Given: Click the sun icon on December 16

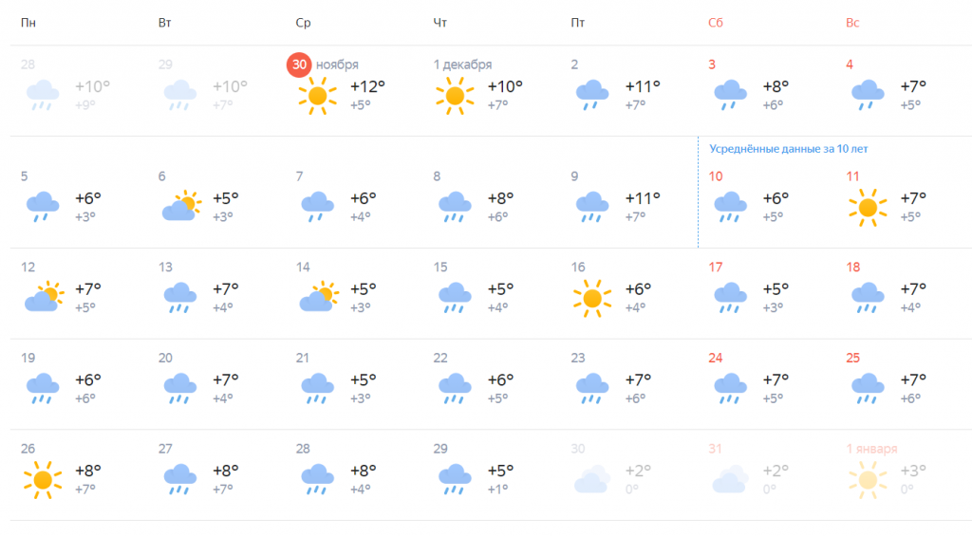Looking at the screenshot, I should coord(592,298).
